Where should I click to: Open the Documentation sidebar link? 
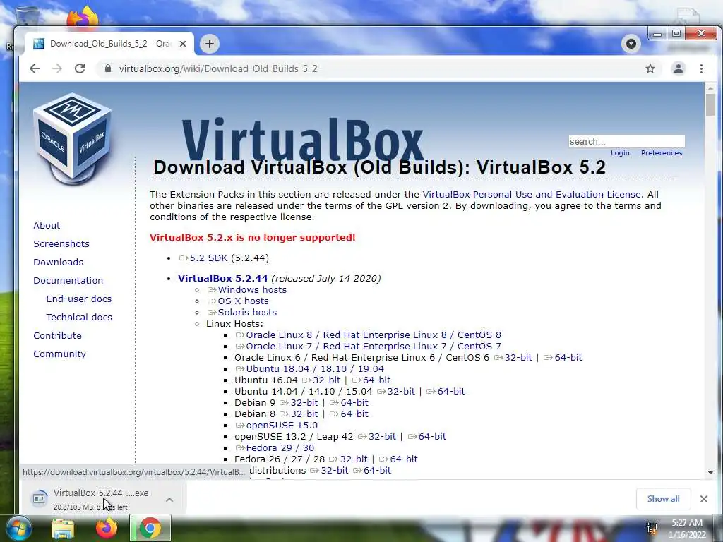[x=68, y=281]
